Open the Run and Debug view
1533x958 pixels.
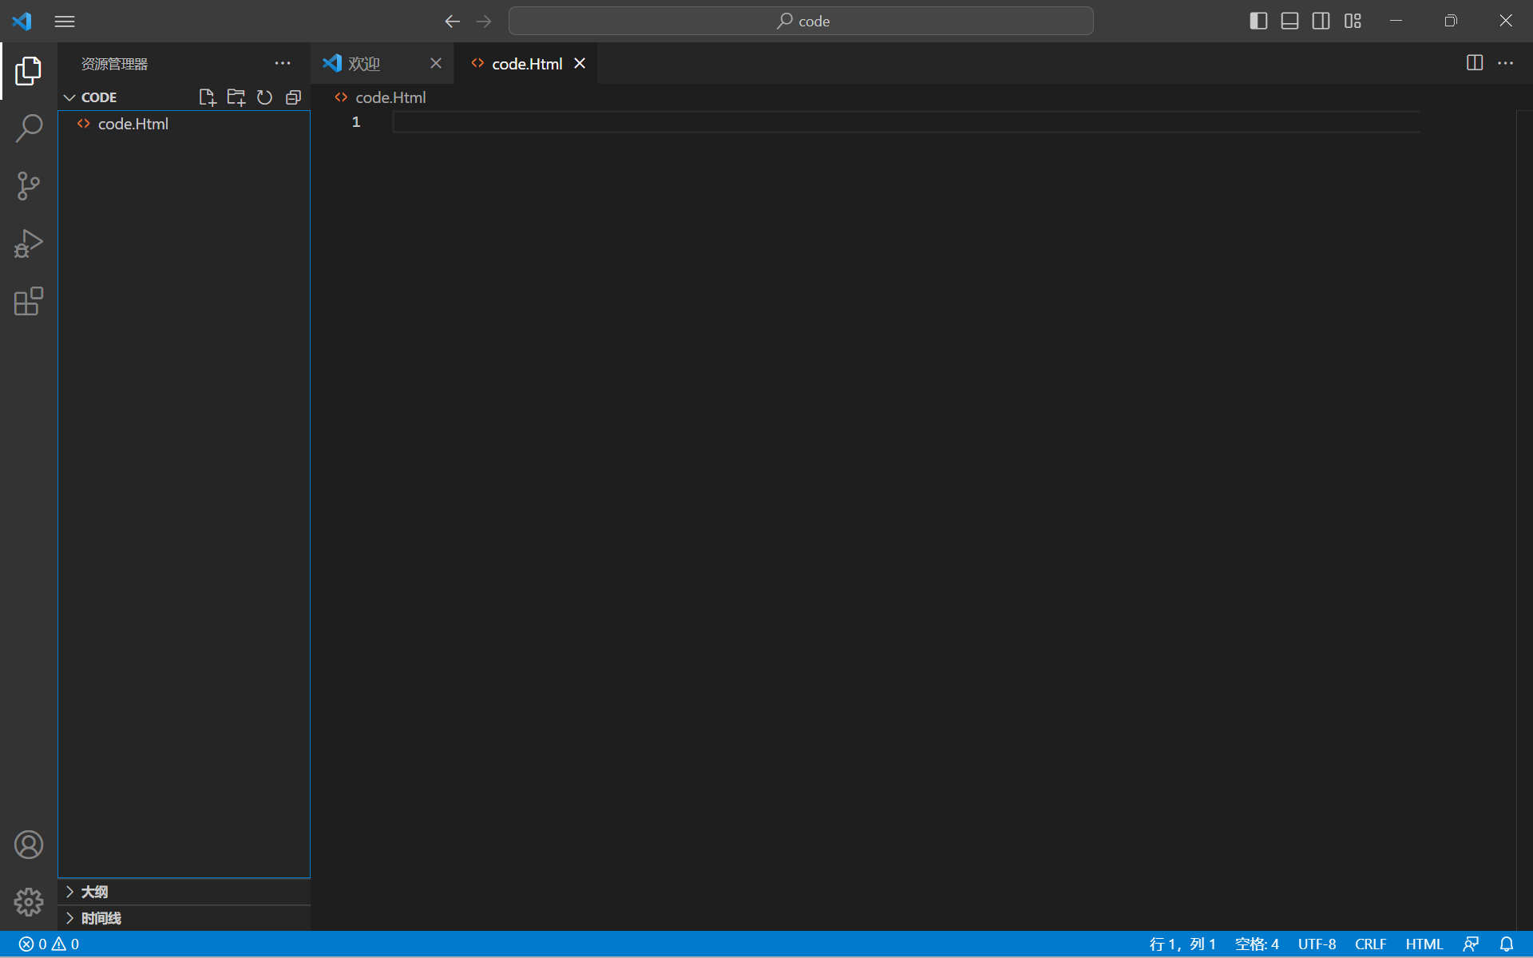coord(29,243)
